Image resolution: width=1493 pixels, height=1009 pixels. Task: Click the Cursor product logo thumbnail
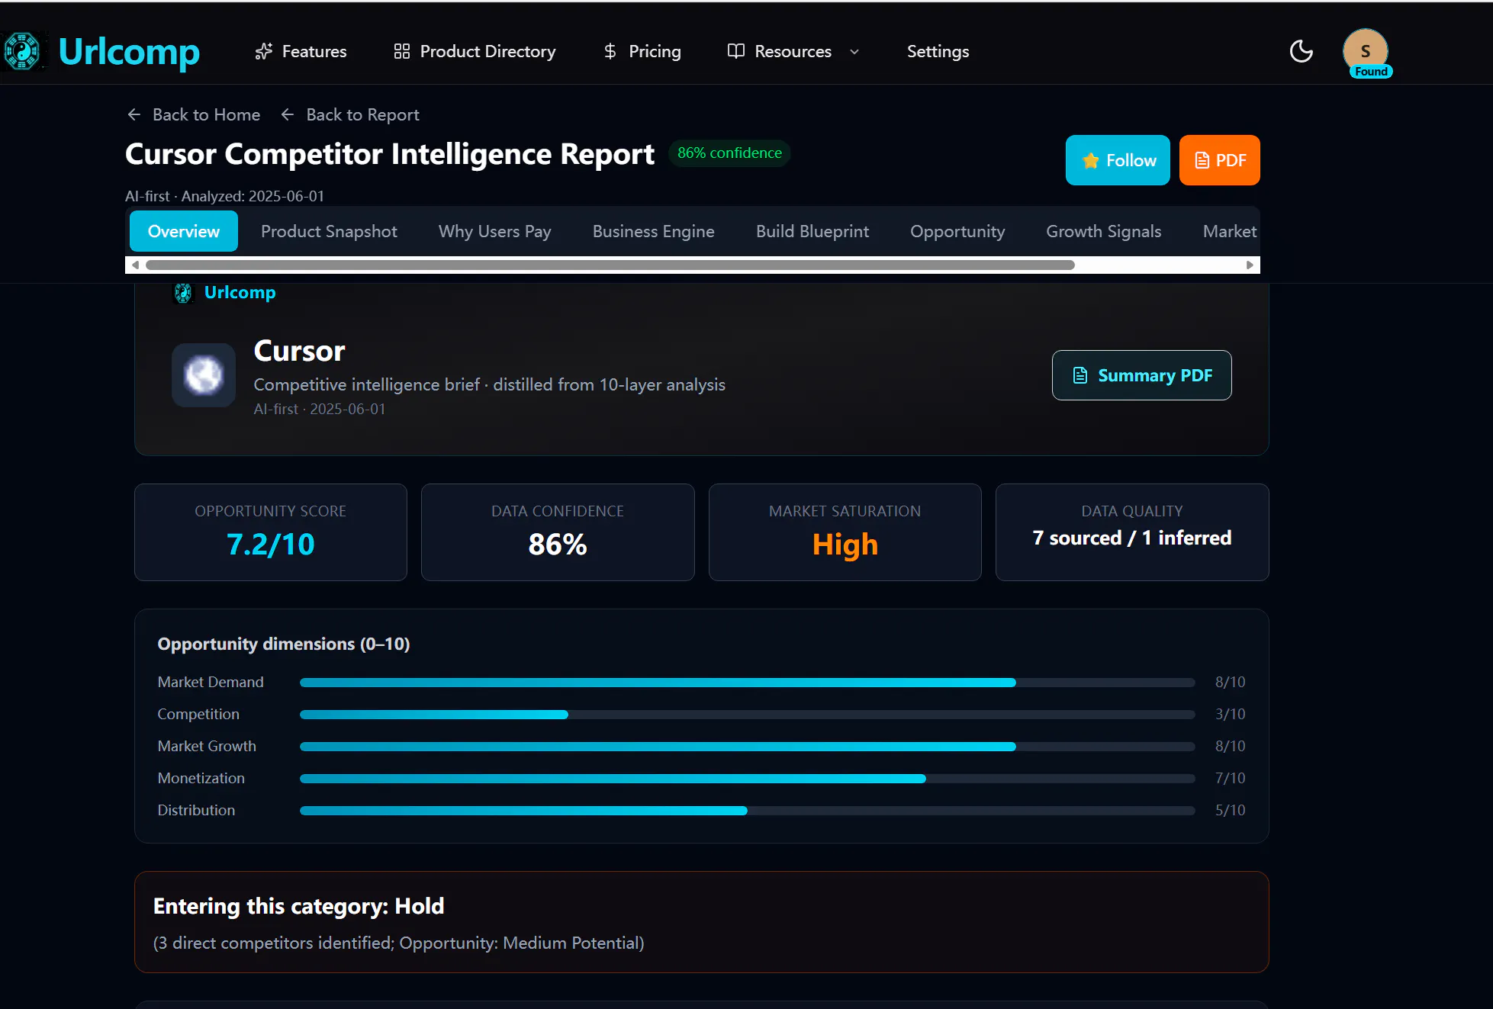tap(204, 375)
